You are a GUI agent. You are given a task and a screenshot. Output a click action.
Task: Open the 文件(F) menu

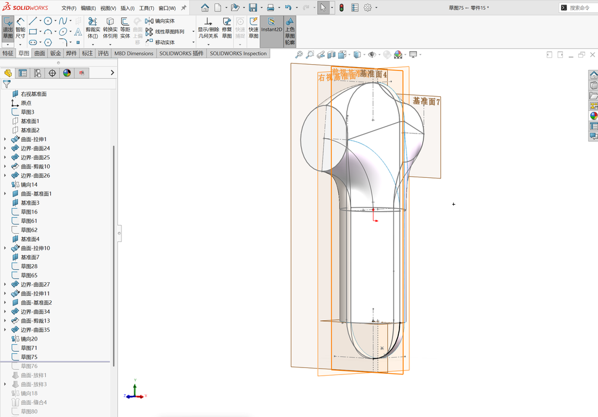(x=69, y=8)
